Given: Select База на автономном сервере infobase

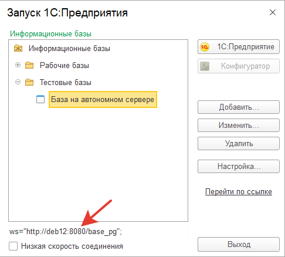Looking at the screenshot, I should coord(103,99).
